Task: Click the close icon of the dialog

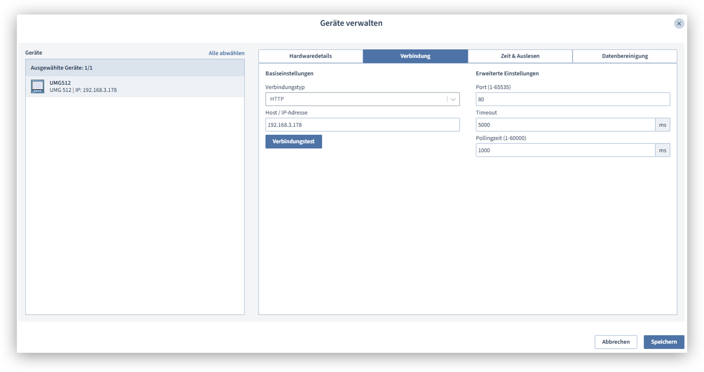Action: (x=679, y=23)
